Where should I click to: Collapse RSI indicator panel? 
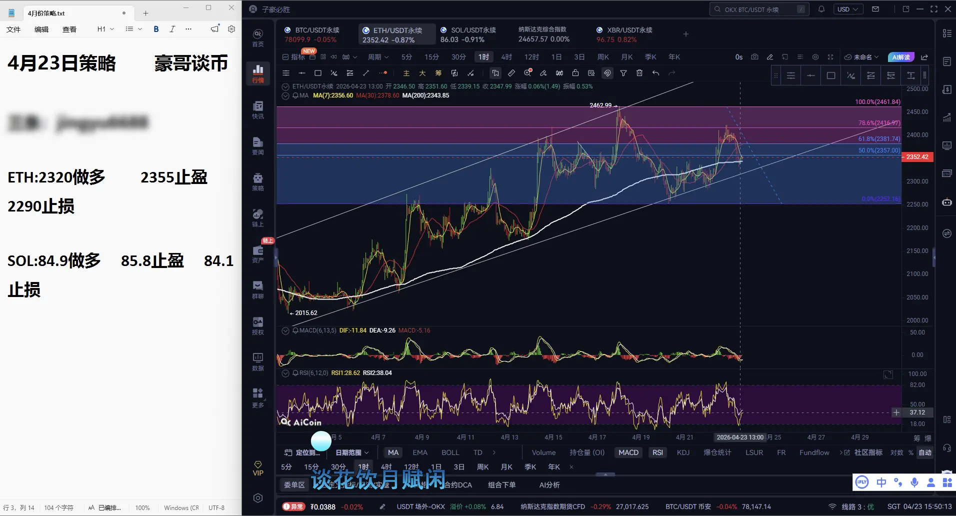(285, 373)
